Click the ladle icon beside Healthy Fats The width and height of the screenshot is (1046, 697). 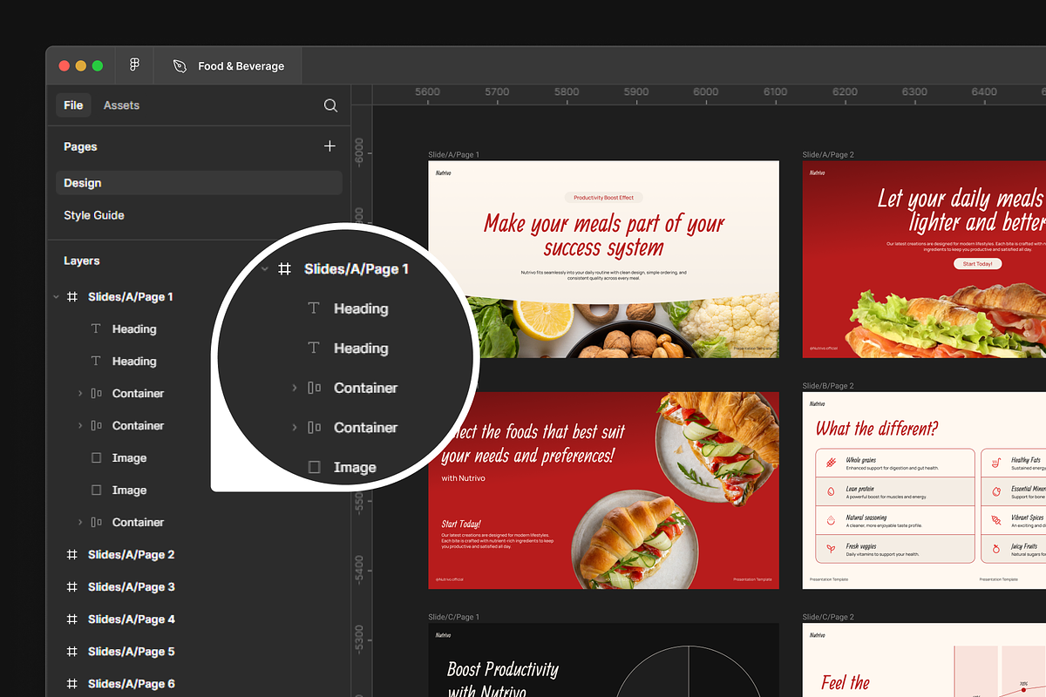pos(996,463)
